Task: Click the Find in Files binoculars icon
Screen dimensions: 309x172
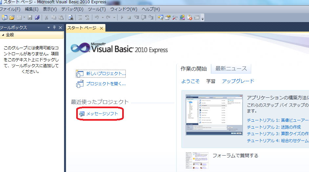Action: click(x=71, y=17)
